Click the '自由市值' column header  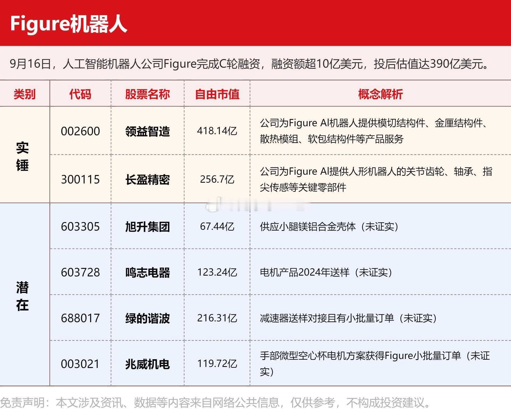217,94
